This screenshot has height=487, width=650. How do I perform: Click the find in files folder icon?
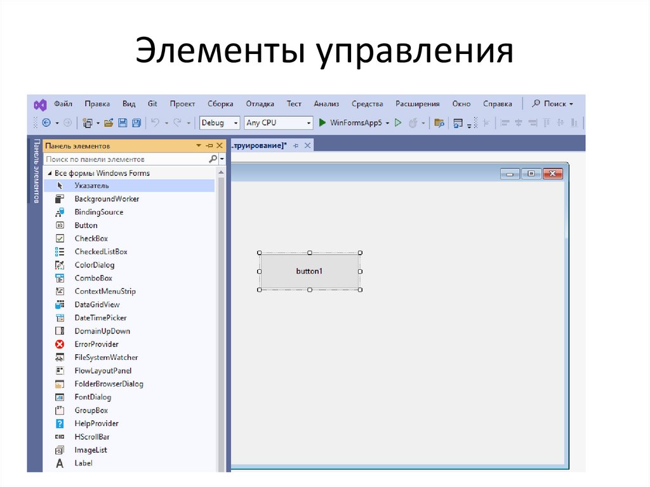point(439,123)
